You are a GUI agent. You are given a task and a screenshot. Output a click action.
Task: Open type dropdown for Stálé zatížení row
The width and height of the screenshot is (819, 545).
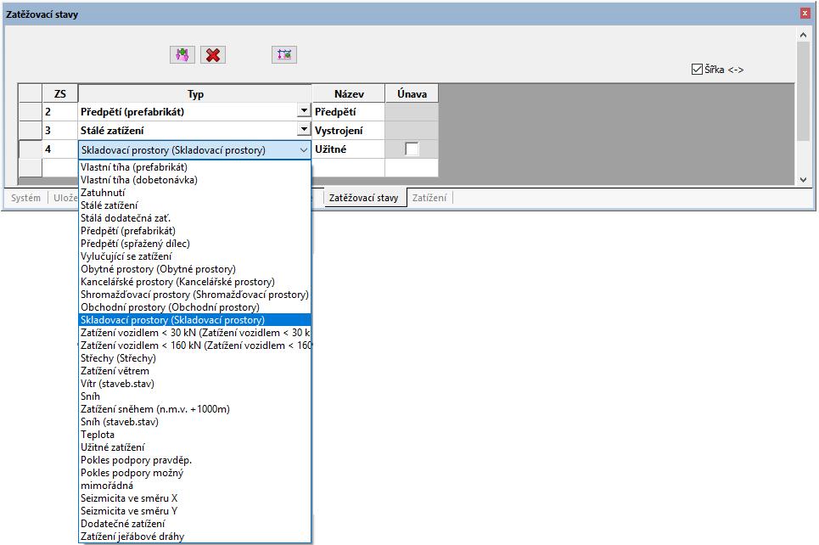pos(304,130)
